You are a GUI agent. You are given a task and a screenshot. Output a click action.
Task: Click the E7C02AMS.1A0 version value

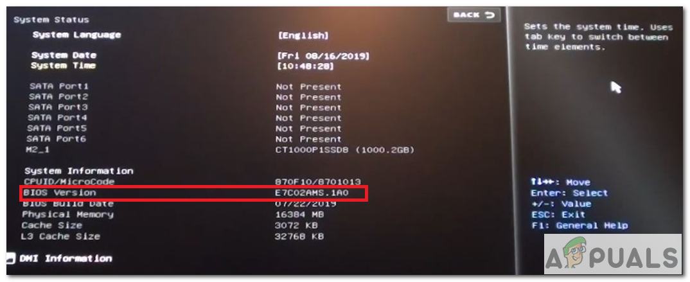click(x=312, y=193)
